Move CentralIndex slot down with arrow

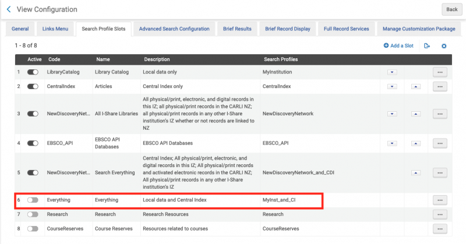pyautogui.click(x=392, y=87)
